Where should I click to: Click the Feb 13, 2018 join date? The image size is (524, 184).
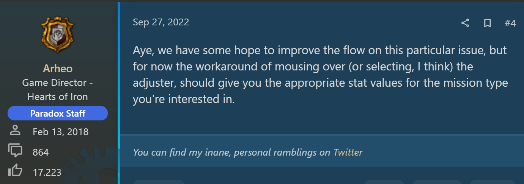[61, 132]
